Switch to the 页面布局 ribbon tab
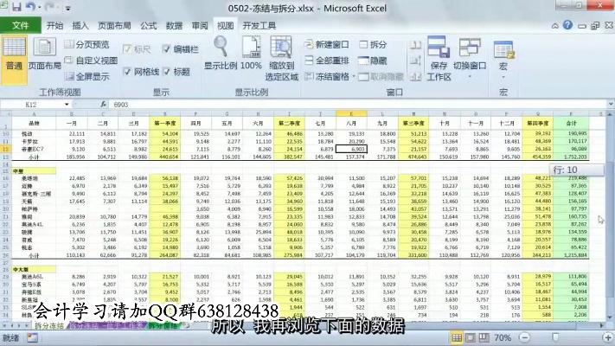 click(x=114, y=25)
